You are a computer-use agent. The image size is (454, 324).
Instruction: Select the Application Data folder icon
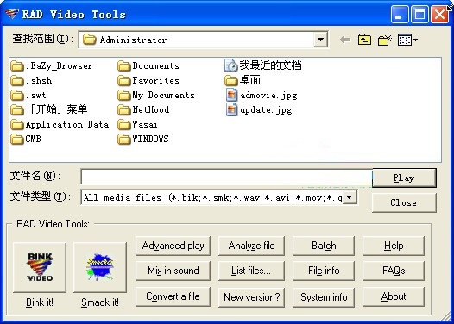(17, 125)
